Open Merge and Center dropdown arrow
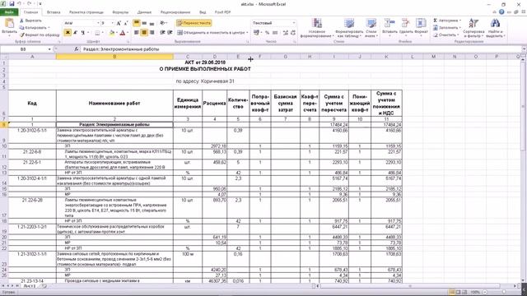 (247, 33)
